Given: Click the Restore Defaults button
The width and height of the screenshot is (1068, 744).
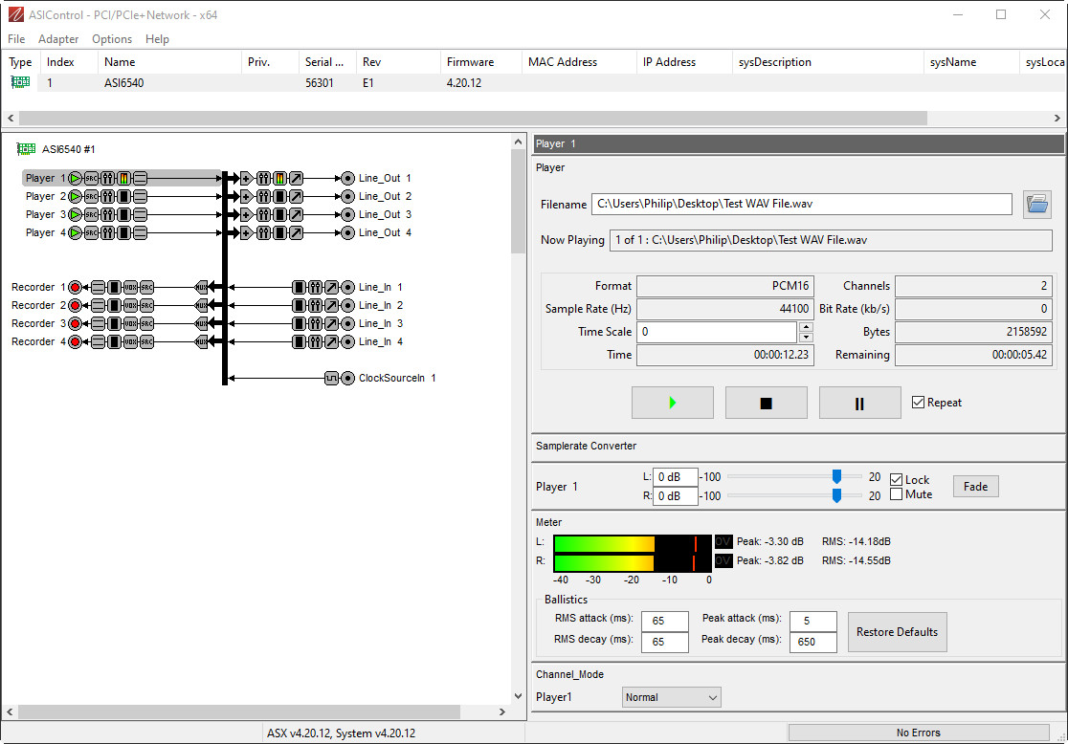Looking at the screenshot, I should [x=897, y=632].
